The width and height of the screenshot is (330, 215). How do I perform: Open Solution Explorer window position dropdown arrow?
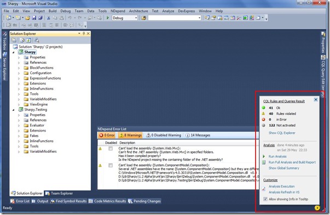pos(79,34)
